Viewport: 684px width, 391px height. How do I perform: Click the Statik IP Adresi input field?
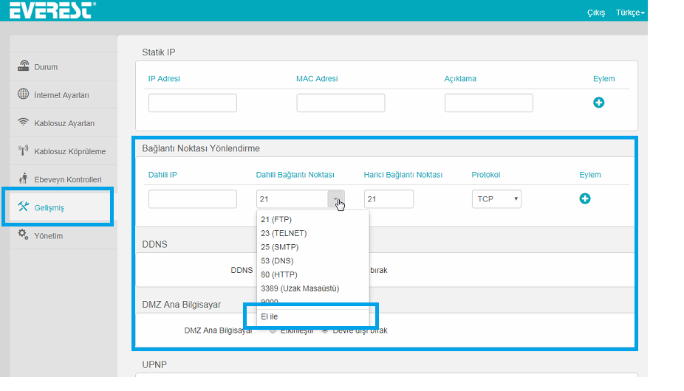pyautogui.click(x=192, y=103)
